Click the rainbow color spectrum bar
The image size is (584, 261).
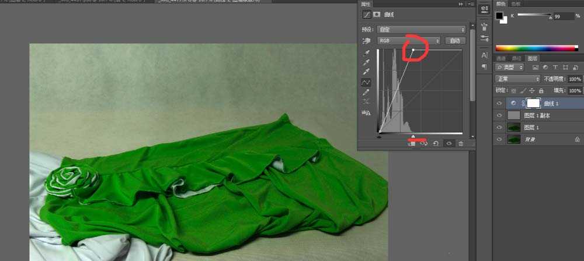pyautogui.click(x=538, y=48)
